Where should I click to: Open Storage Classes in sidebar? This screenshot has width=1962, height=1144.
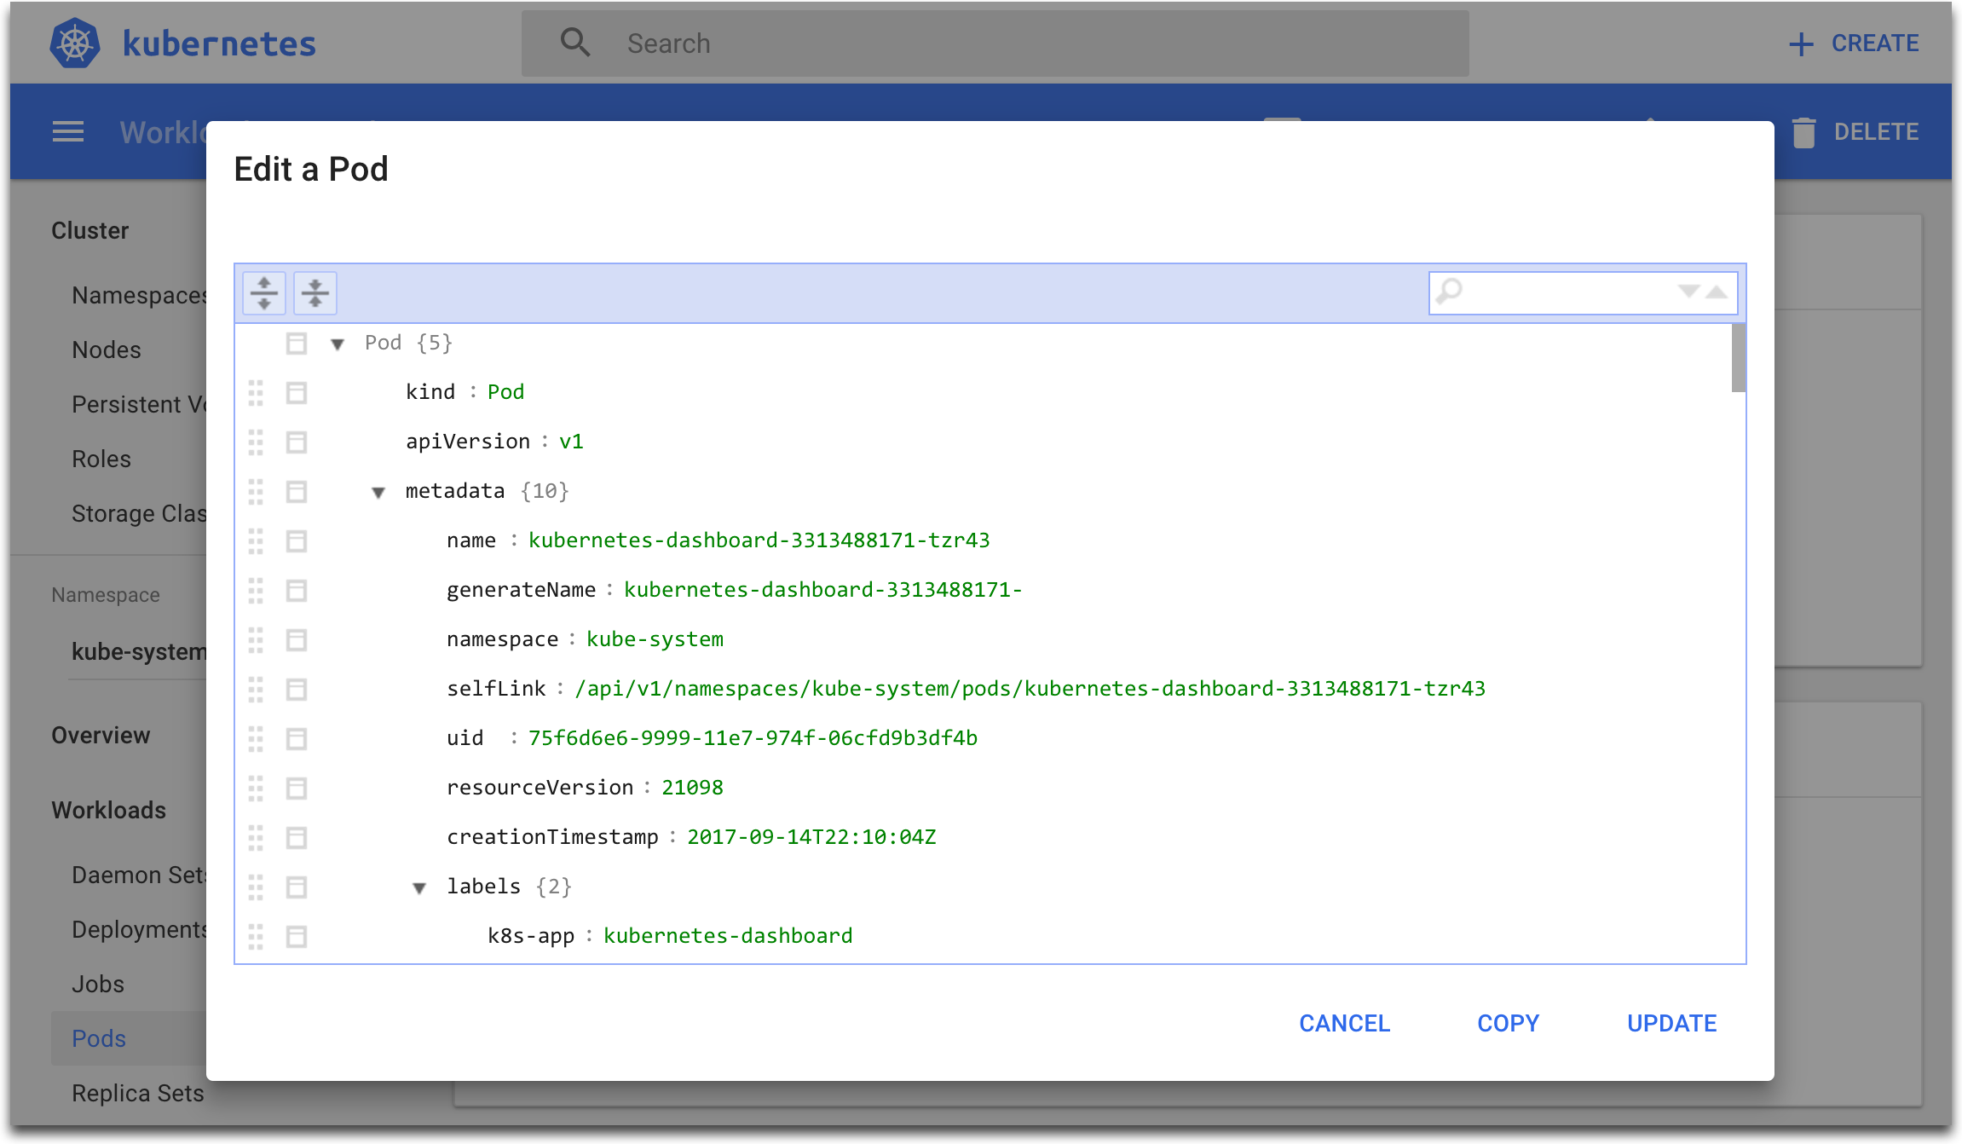[x=140, y=514]
